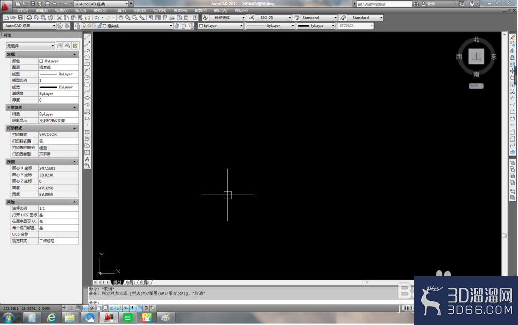The height and width of the screenshot is (325, 518).
Task: Click the Zoom Realtime magnifier icon
Action: click(127, 18)
